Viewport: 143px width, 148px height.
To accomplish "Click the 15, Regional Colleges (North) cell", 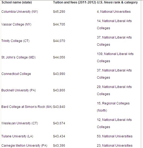I will pos(113,107).
